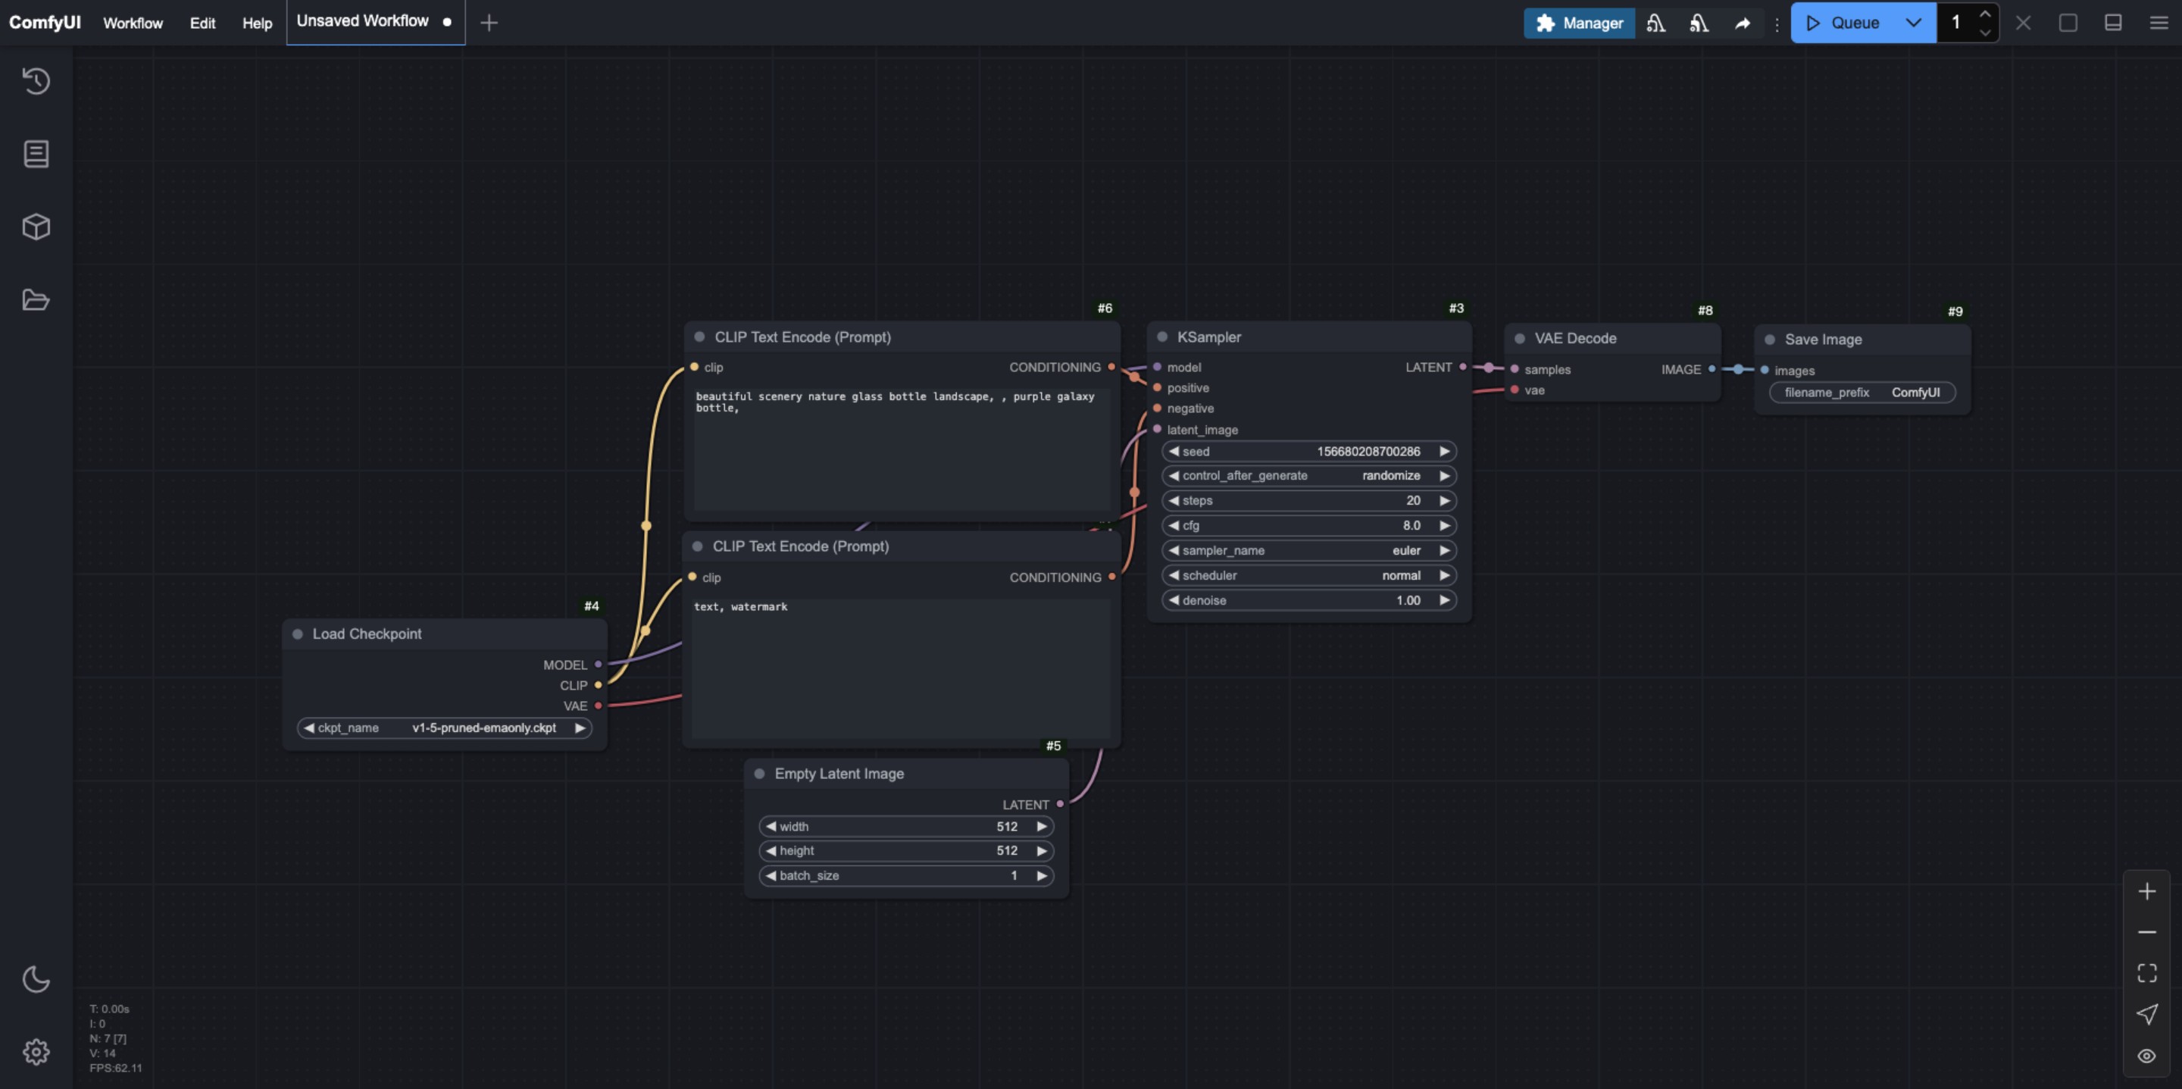
Task: Click the VAE Decode IMAGE output slot
Action: (1712, 370)
